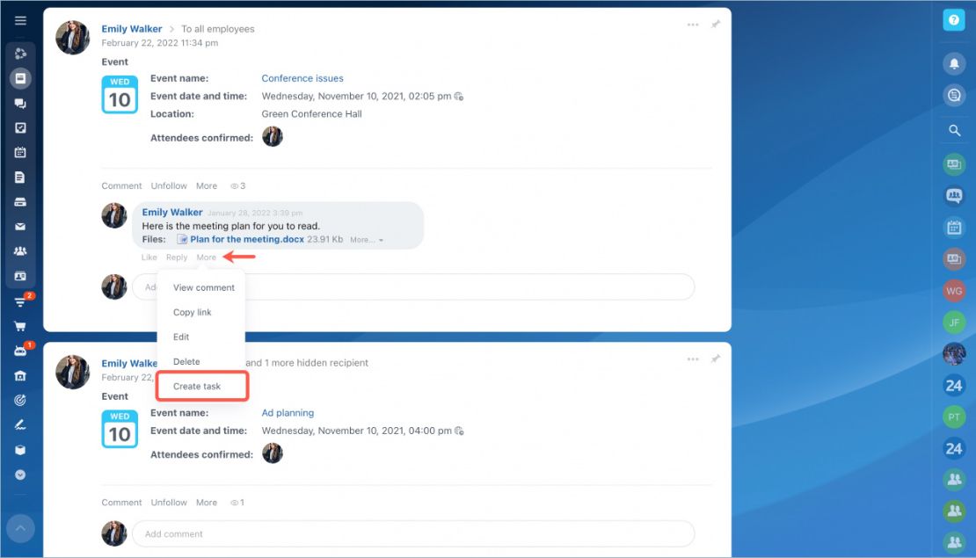
Task: Open the shopping cart icon in the left sidebar
Action: (20, 326)
